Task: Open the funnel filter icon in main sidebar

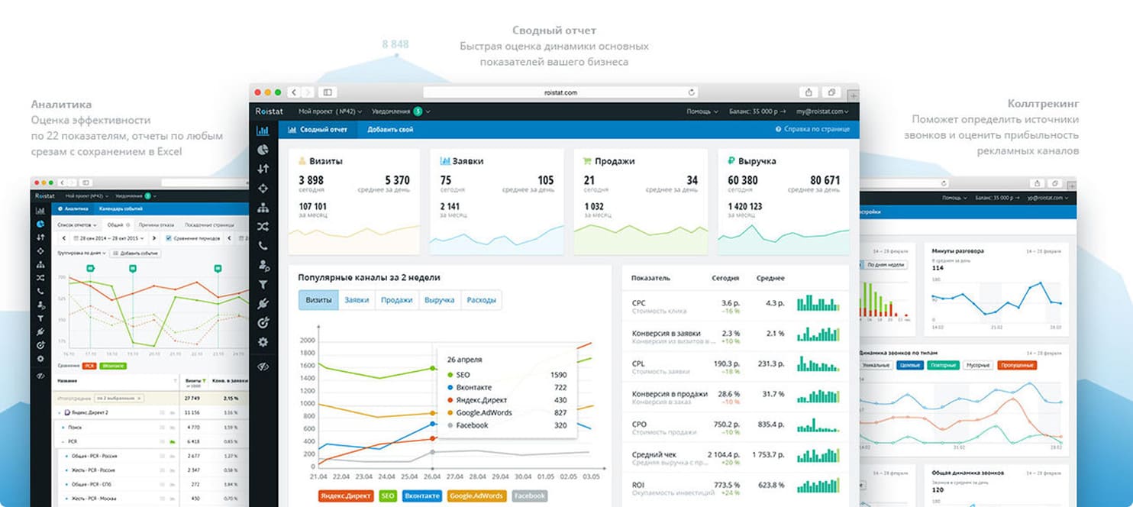Action: (263, 285)
